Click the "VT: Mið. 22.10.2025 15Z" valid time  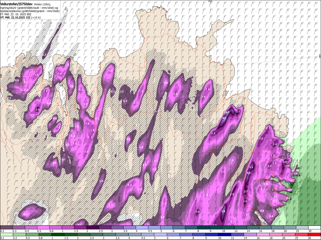16,18
